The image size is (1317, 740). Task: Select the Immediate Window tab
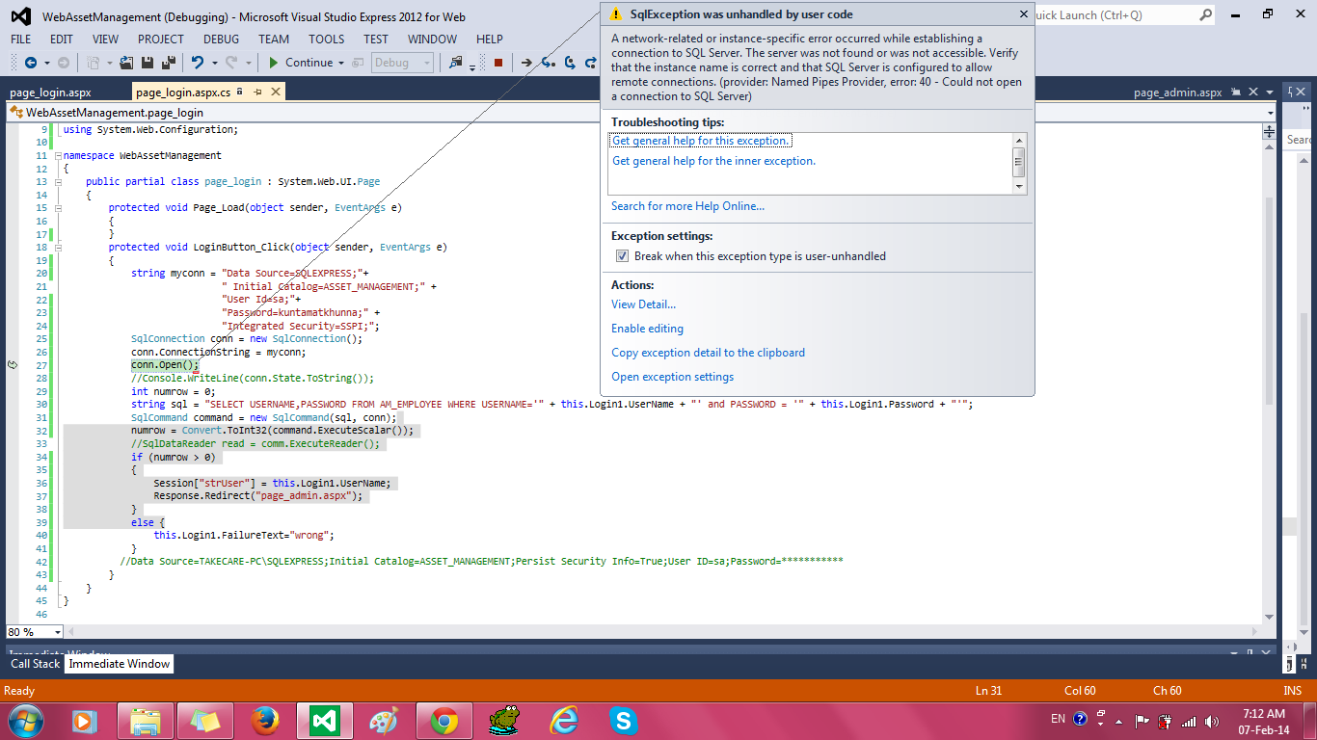[120, 664]
